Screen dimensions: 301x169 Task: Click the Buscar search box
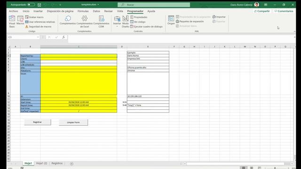[x=154, y=5]
